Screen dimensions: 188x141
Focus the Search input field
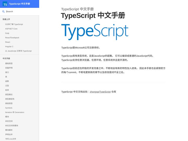(x=22, y=11)
